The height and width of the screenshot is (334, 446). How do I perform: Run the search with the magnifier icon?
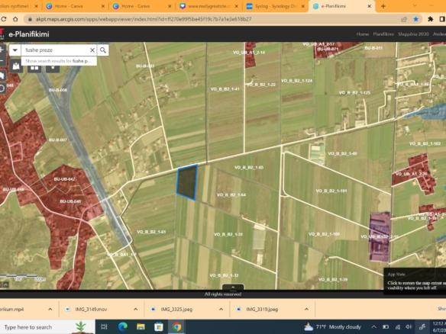coord(103,50)
